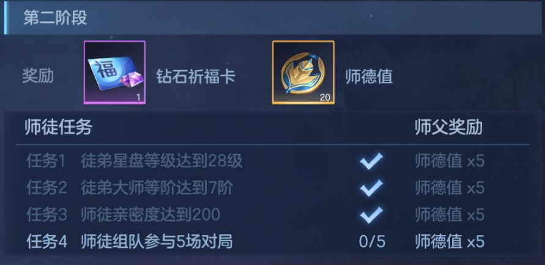Tap the 0/5 progress counter
Viewport: 545px width, 265px height.
point(372,241)
